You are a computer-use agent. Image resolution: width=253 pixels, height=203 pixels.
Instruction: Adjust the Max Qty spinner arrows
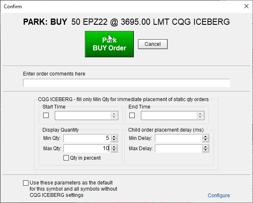pos(114,149)
